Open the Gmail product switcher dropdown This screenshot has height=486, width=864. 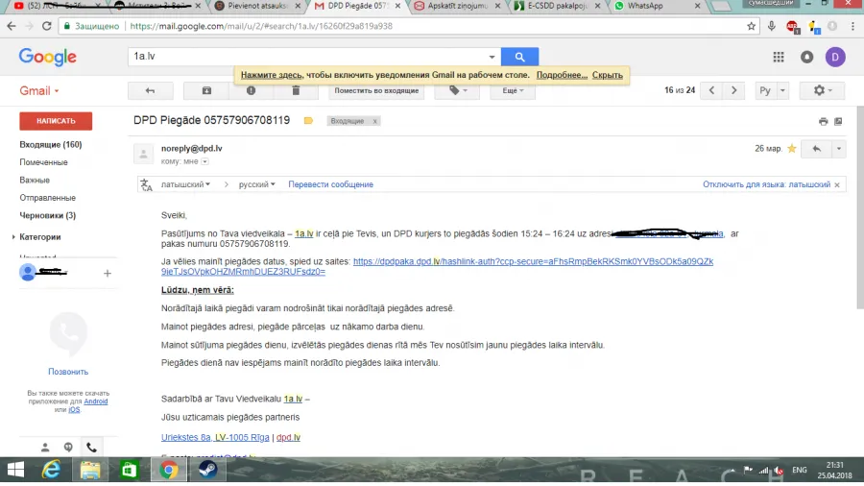pos(39,91)
